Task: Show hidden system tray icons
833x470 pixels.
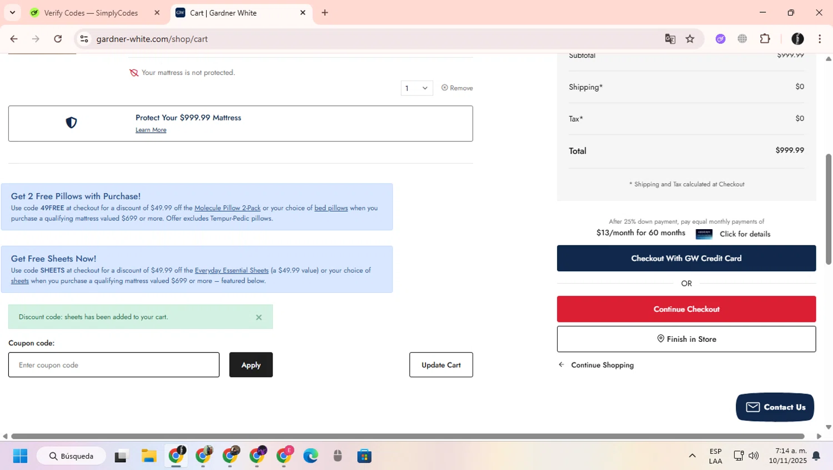Action: [692, 456]
